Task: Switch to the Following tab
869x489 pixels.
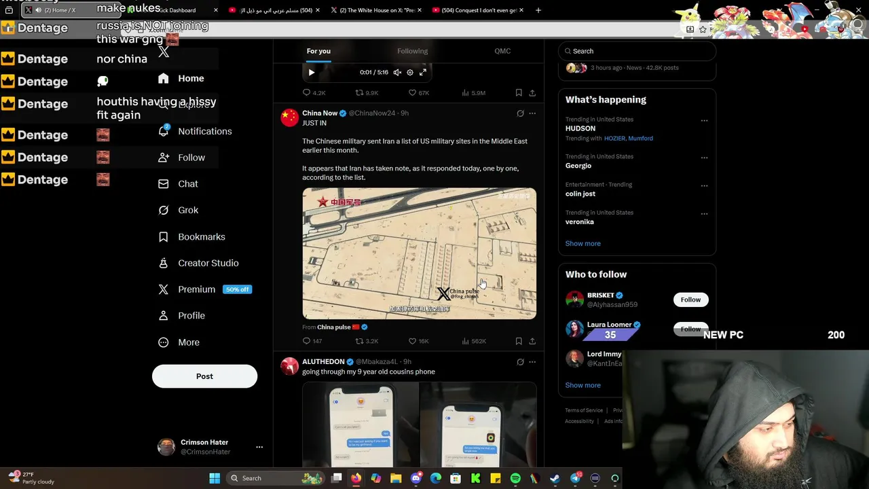Action: point(412,51)
